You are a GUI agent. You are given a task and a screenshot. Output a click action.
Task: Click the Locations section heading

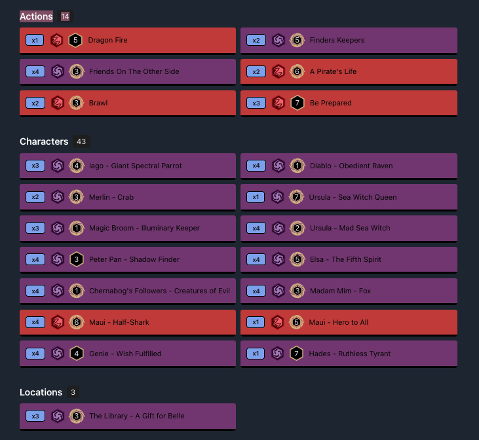click(41, 392)
